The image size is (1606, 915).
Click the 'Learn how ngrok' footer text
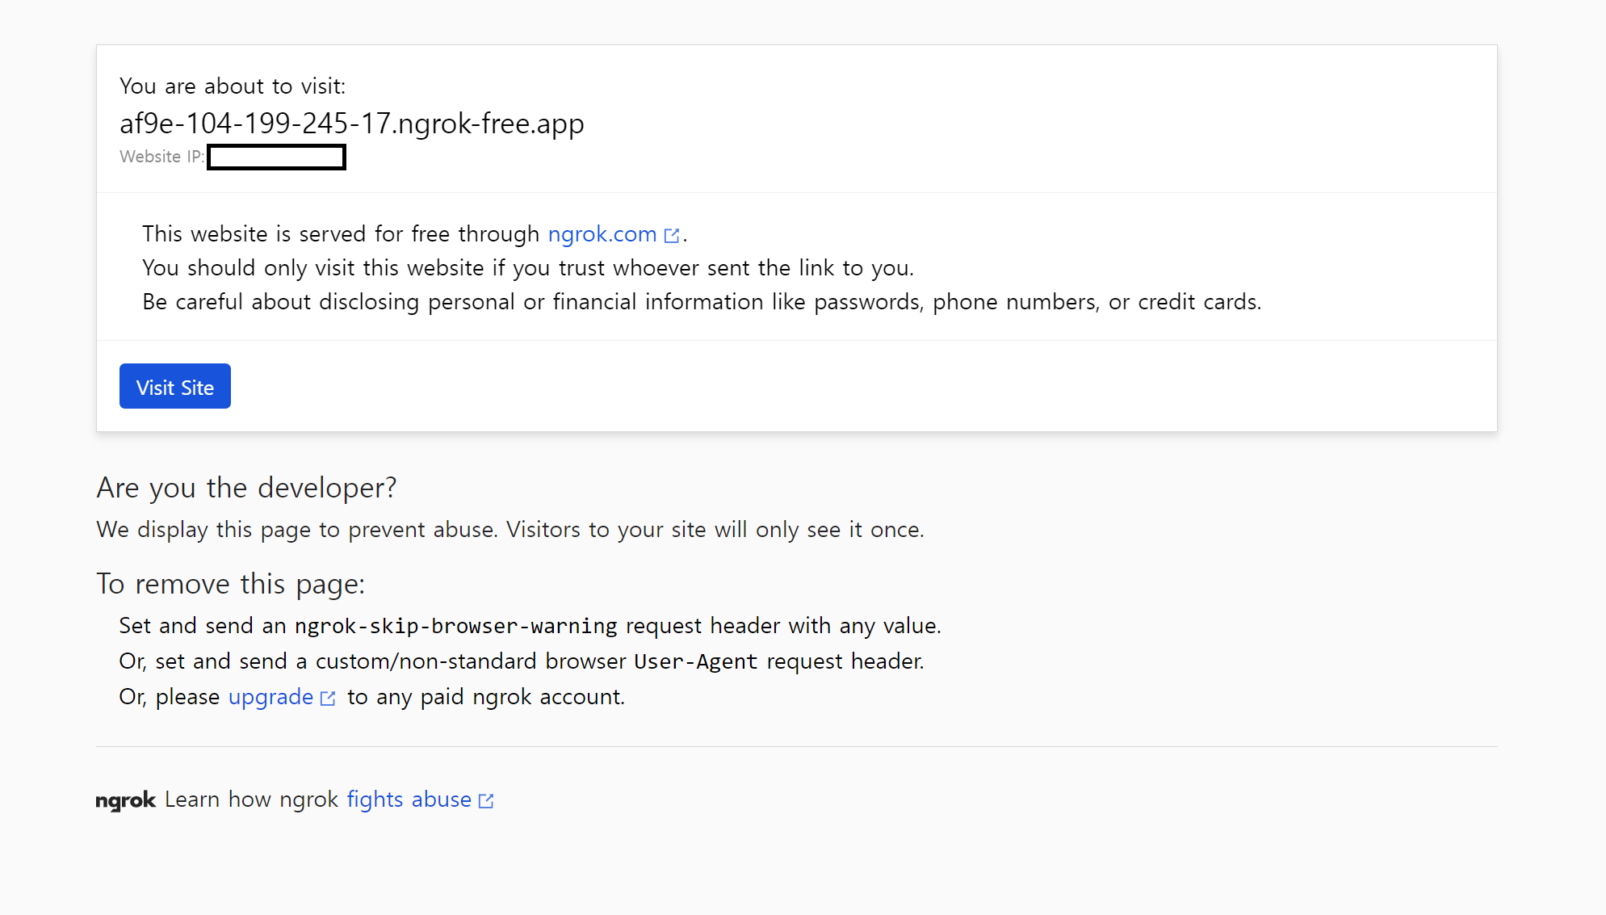[251, 800]
